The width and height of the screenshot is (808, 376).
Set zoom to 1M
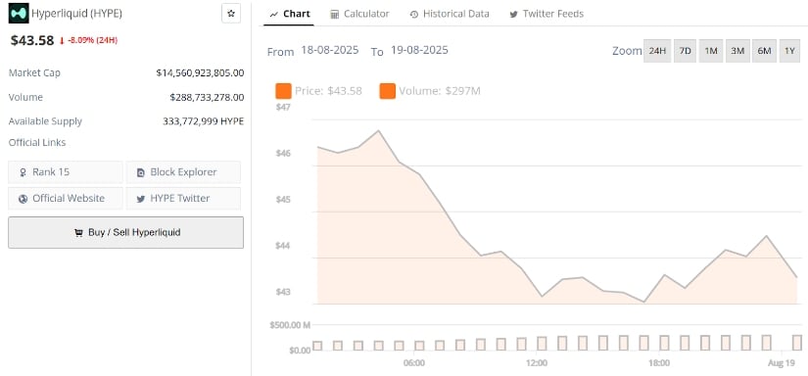coord(711,51)
